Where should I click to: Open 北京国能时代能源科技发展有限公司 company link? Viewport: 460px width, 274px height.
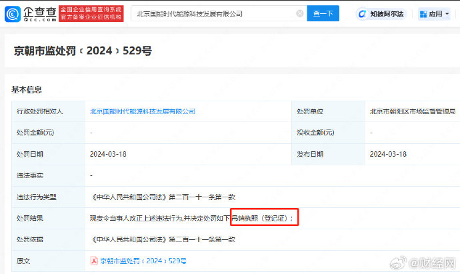[142, 111]
